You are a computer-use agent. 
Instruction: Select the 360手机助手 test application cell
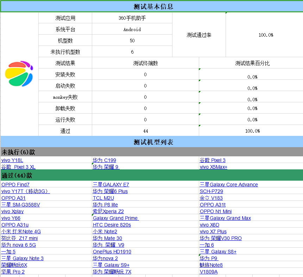point(132,18)
